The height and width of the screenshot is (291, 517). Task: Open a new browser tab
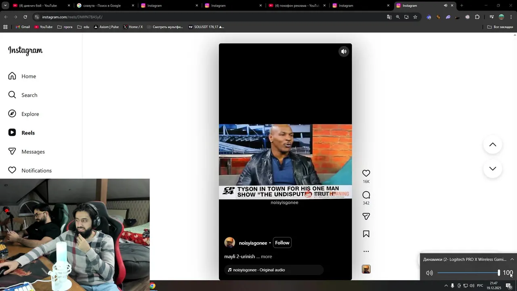pyautogui.click(x=461, y=6)
